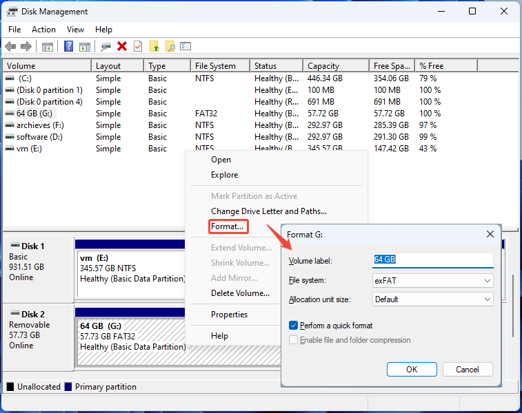
Task: Click the folder with magnifier icon
Action: (170, 47)
